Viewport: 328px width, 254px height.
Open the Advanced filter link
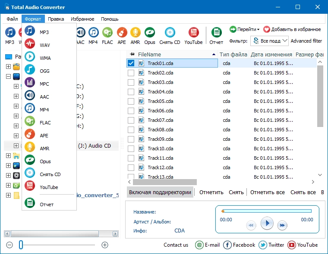point(306,41)
